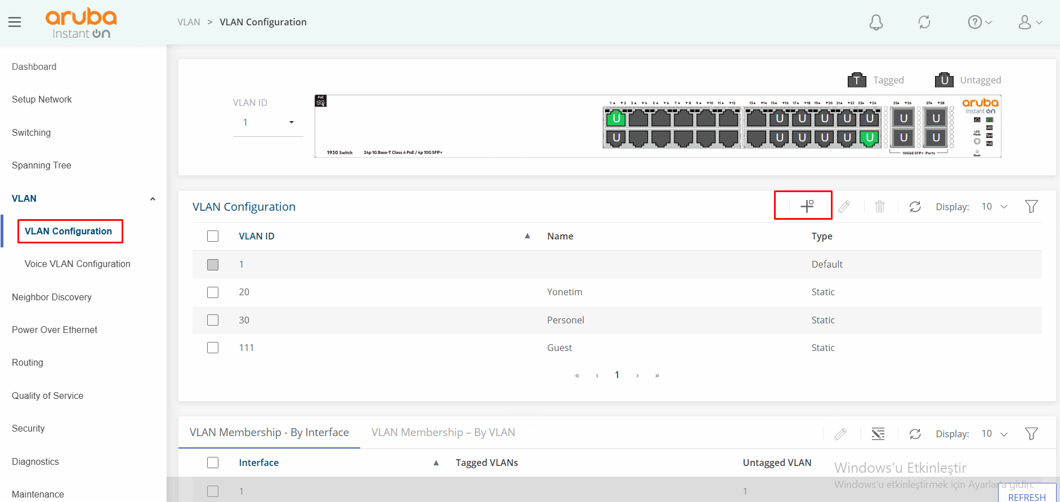1060x502 pixels.
Task: Select the checkbox for VLAN 20
Action: coord(213,292)
